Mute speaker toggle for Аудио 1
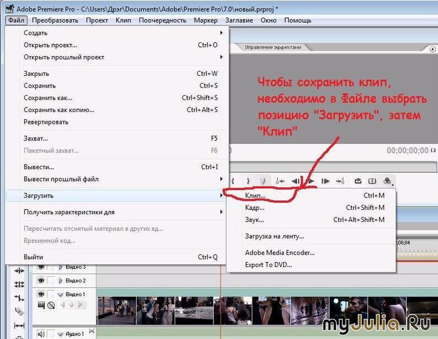This screenshot has height=339, width=438. coord(41,334)
